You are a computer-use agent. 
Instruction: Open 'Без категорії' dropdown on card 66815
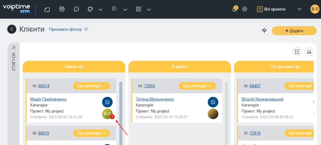click(92, 133)
